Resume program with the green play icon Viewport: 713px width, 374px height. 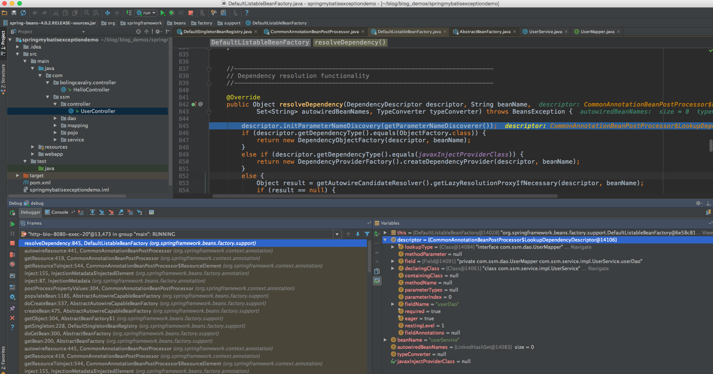12,224
